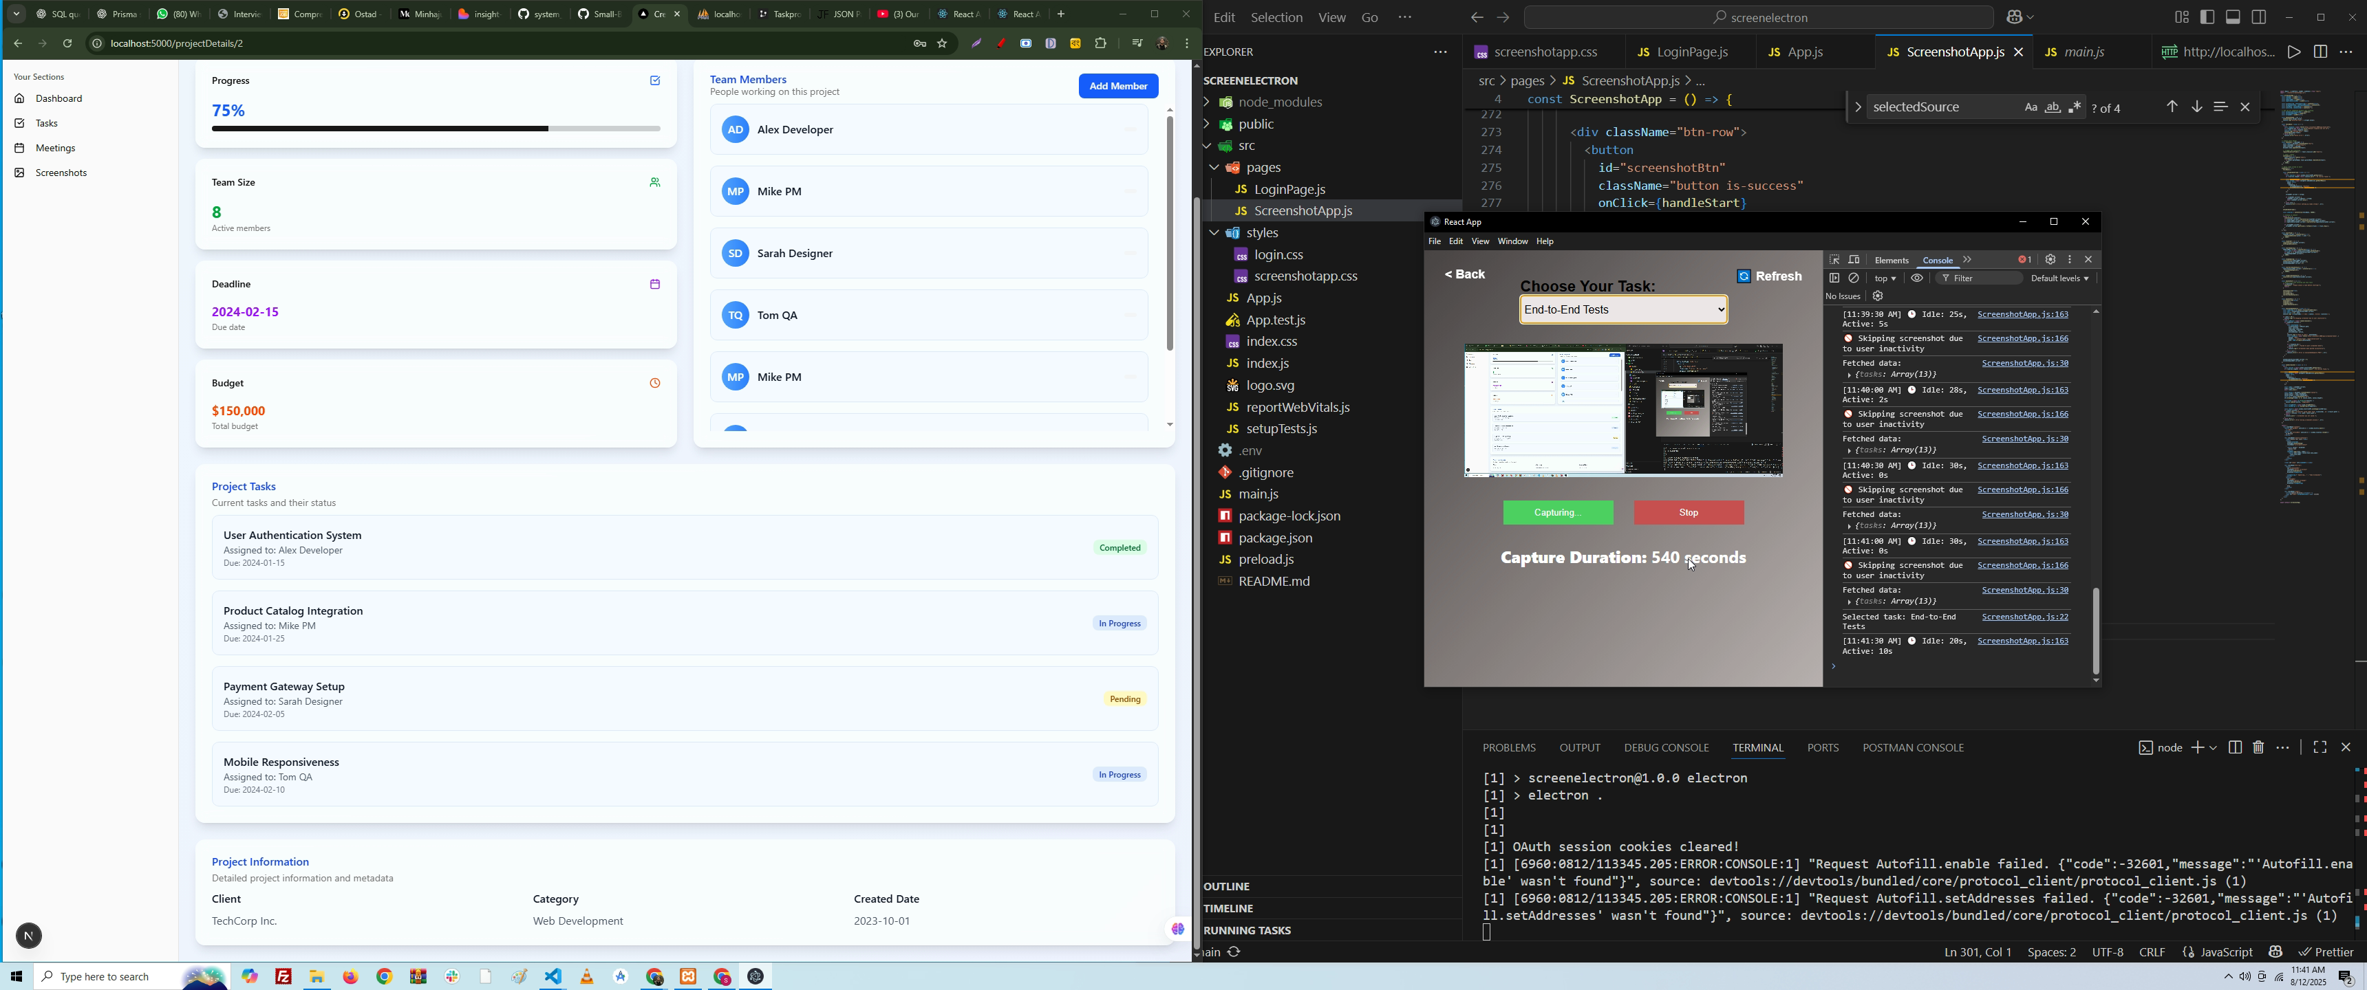Click the DevTools inspect element icon

click(1834, 260)
